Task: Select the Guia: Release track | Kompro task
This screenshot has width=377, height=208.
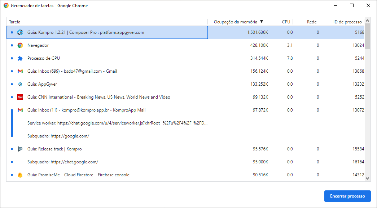Action: coord(185,149)
